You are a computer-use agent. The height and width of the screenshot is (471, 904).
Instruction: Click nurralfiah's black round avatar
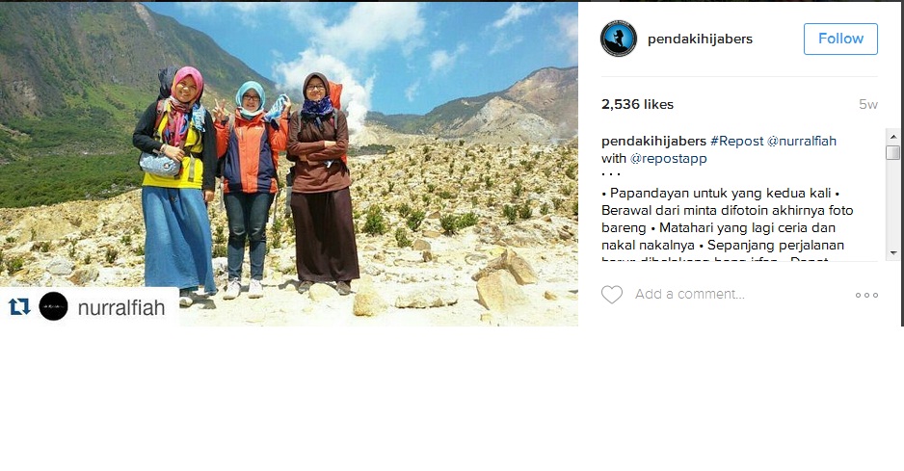coord(54,306)
